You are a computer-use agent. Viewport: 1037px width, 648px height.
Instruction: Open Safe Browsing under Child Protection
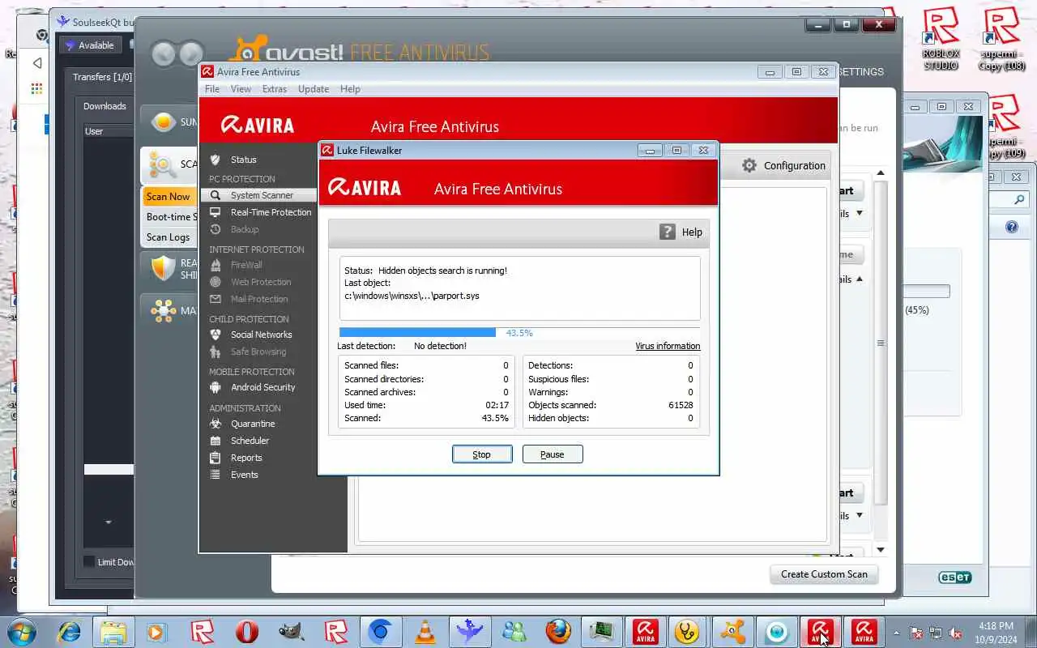pyautogui.click(x=258, y=352)
